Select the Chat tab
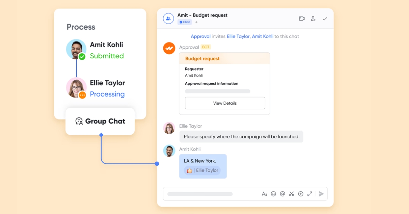409x214 pixels. (185, 22)
